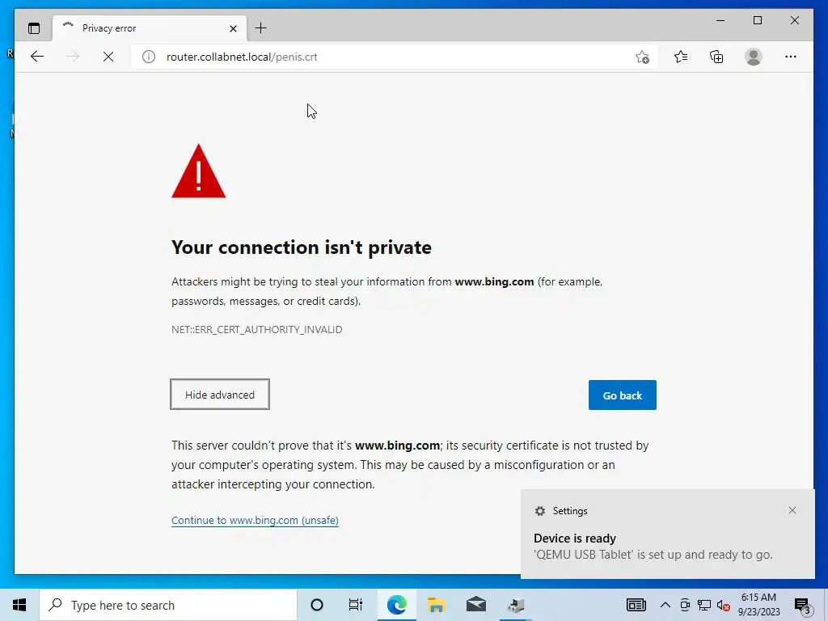The width and height of the screenshot is (828, 621).
Task: Show hidden system tray icons
Action: point(665,605)
